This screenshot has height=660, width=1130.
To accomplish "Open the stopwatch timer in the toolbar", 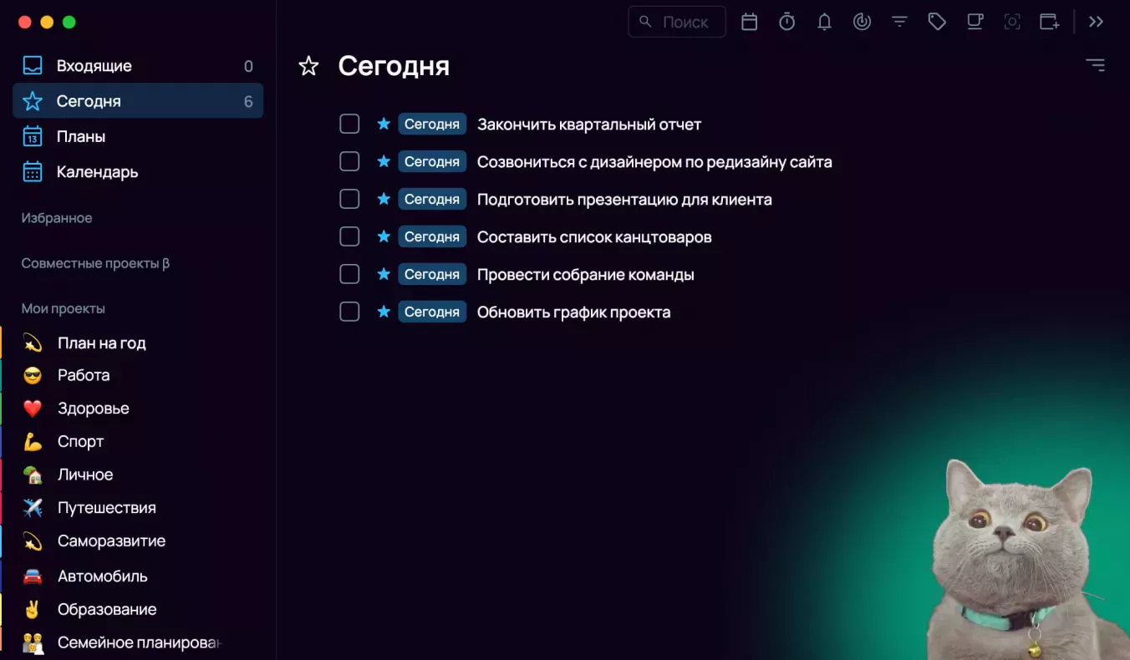I will [x=787, y=22].
